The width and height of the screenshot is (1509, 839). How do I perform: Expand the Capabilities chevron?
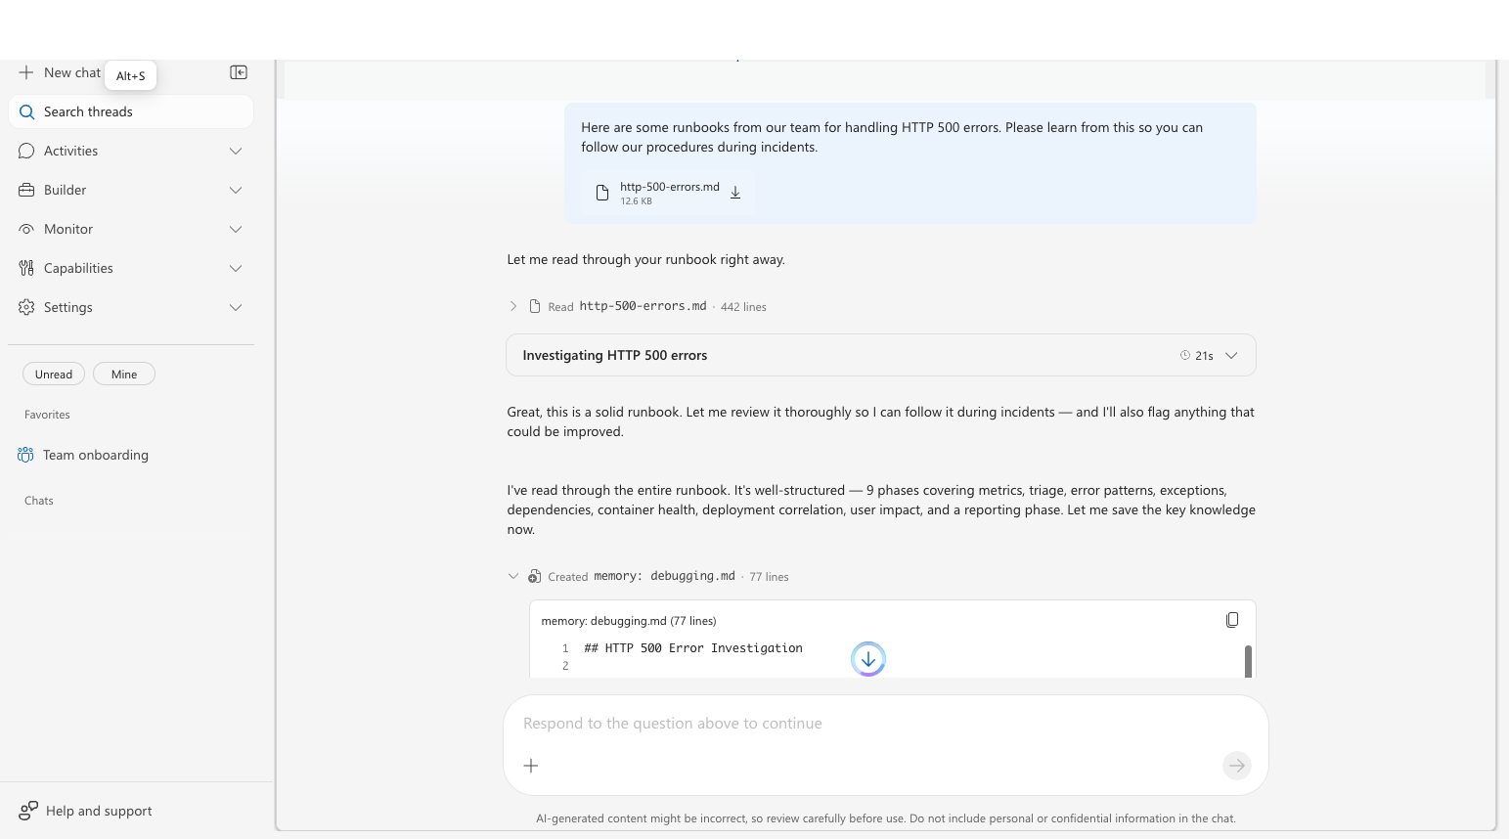[236, 268]
